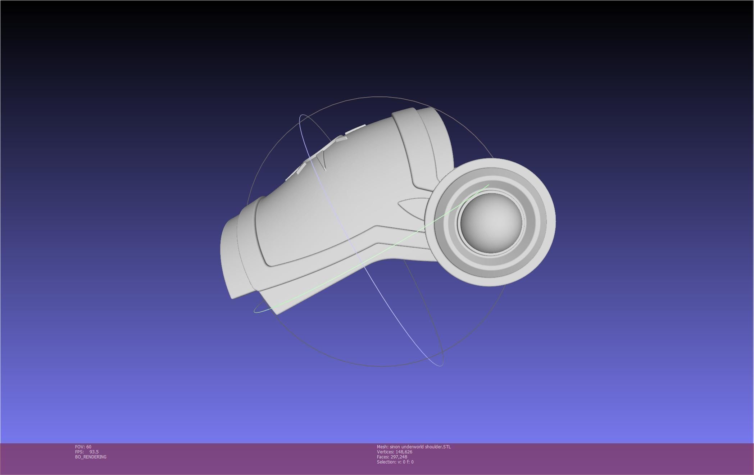This screenshot has width=754, height=475.
Task: Click the Vertices: 148,626 entry
Action: click(x=395, y=452)
